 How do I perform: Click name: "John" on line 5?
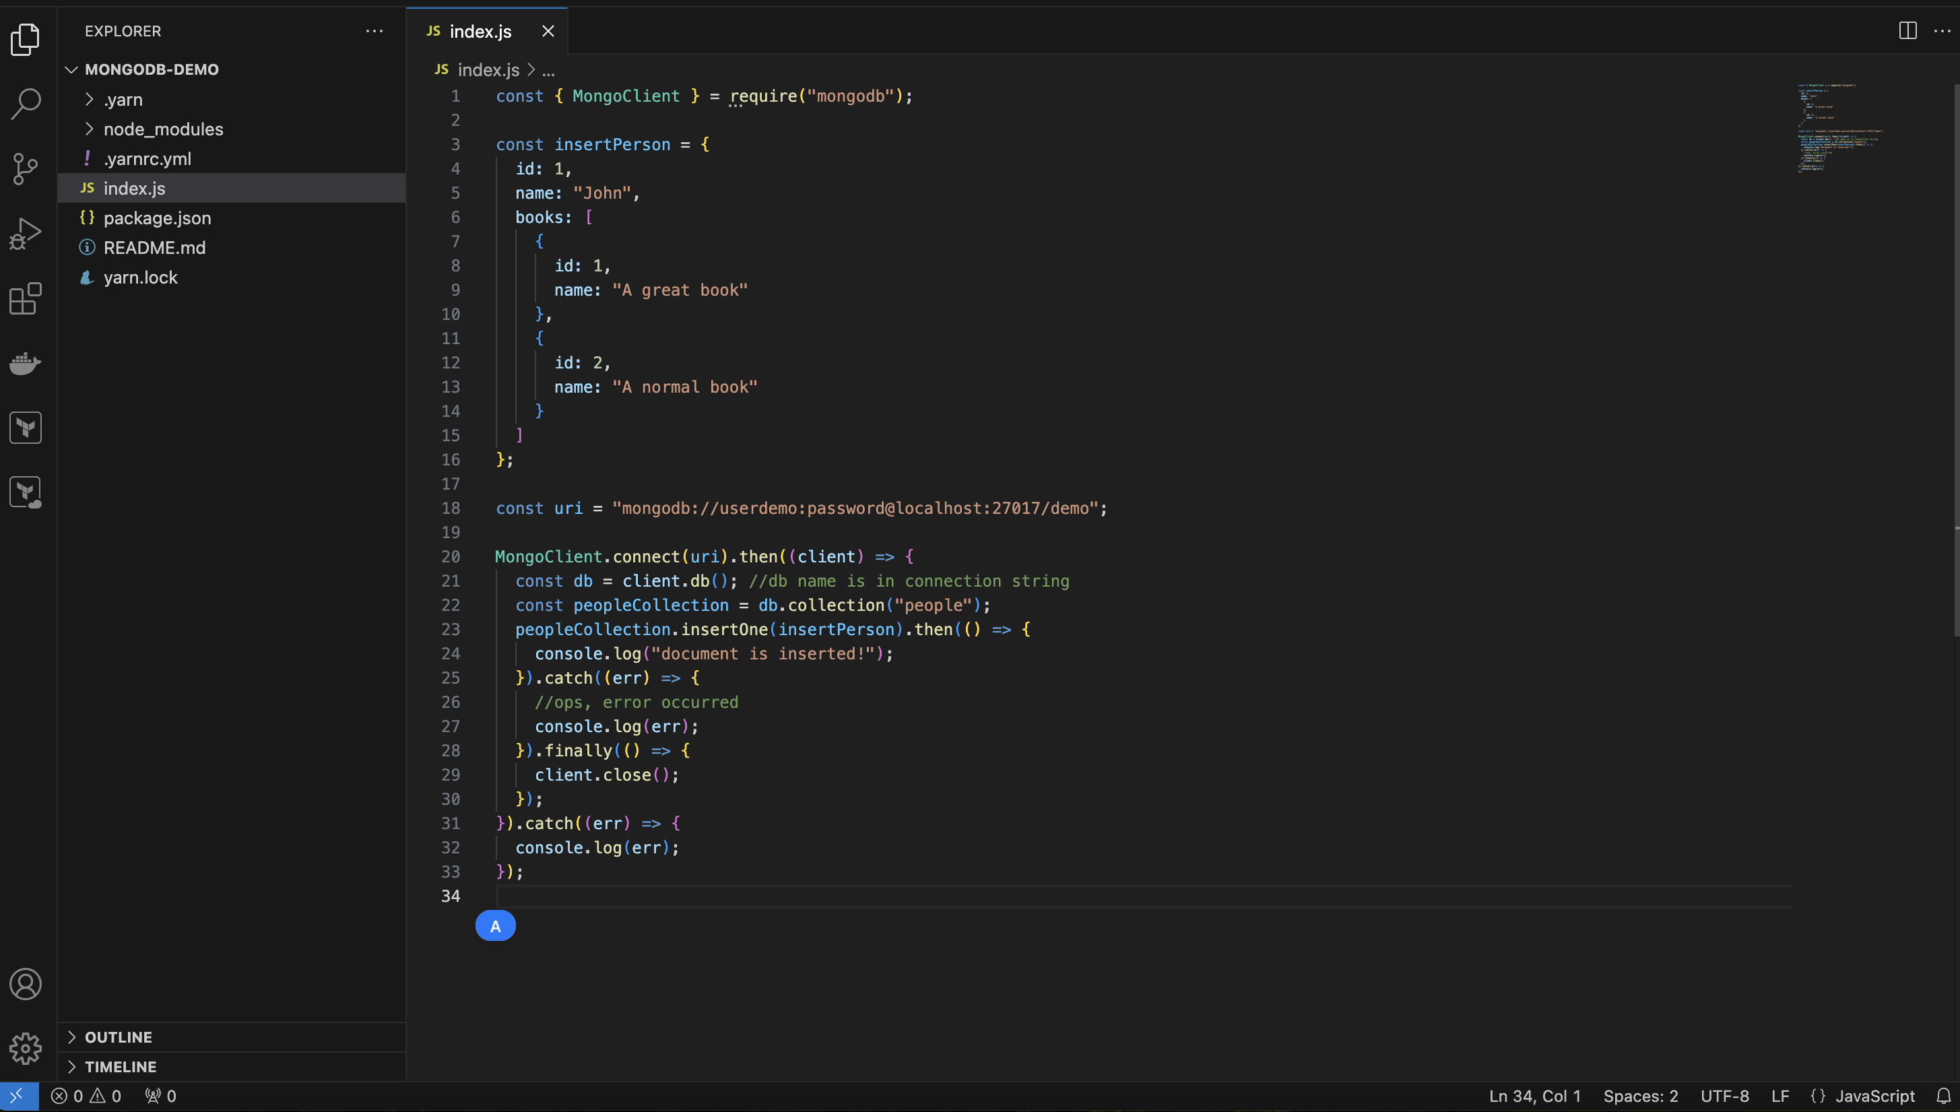point(573,193)
